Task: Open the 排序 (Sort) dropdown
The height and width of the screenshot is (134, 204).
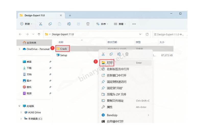Action: point(102,24)
